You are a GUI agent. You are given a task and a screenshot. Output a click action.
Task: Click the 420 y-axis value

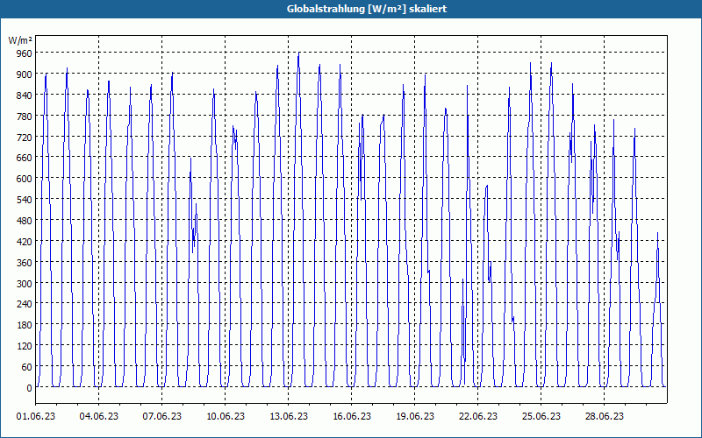[24, 242]
